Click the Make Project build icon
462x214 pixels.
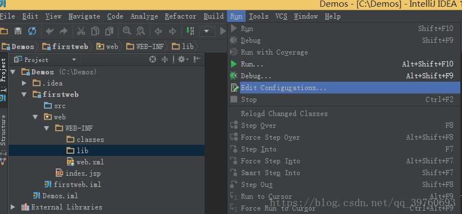(x=190, y=31)
